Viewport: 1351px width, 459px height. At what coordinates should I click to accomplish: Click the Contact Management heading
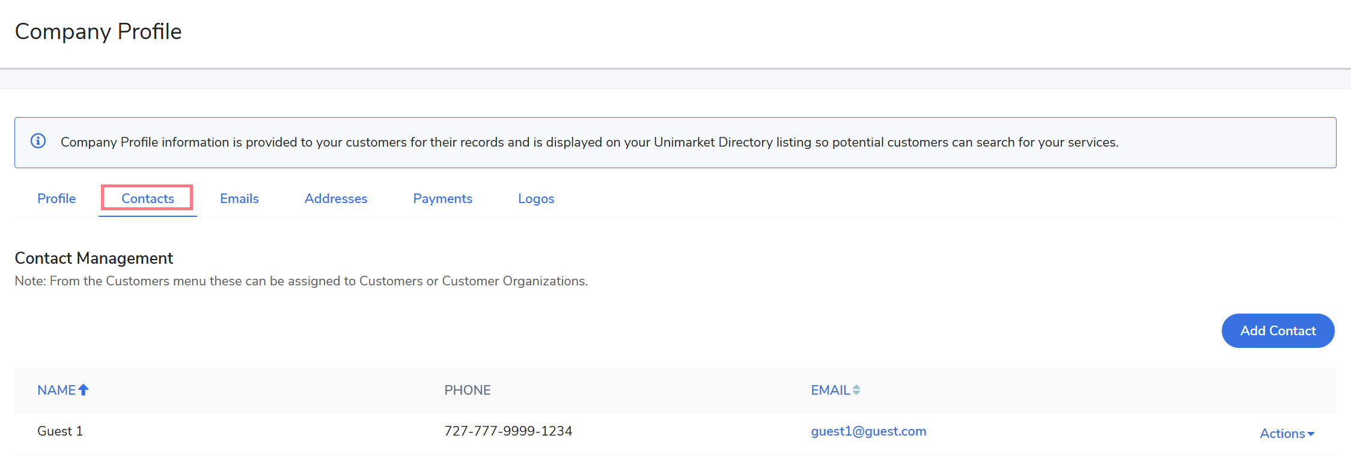click(x=94, y=258)
